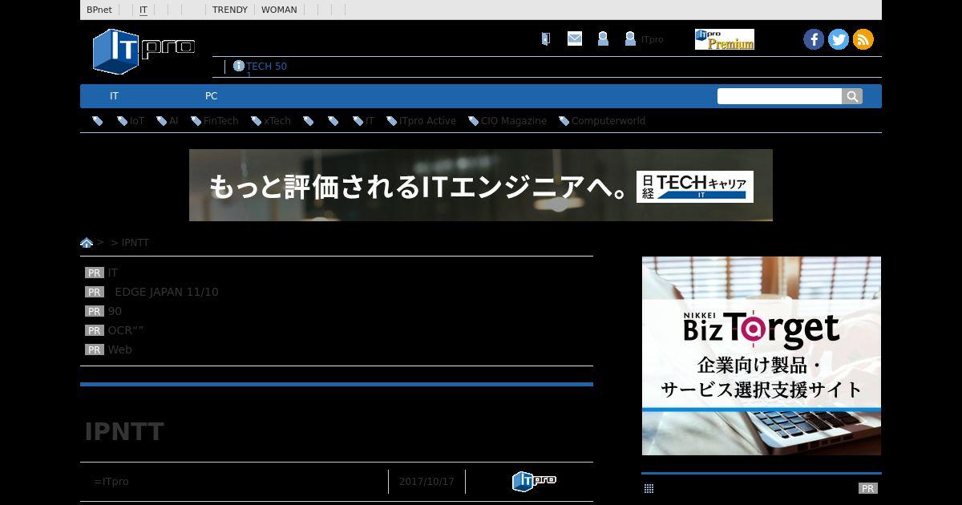Open the CIO Magazine link
962x505 pixels.
point(514,121)
